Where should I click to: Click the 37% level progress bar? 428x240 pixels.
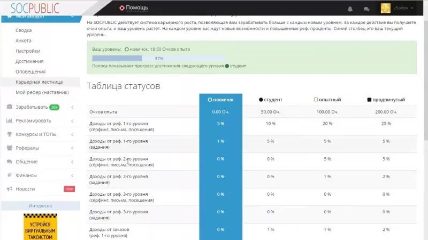(x=158, y=58)
